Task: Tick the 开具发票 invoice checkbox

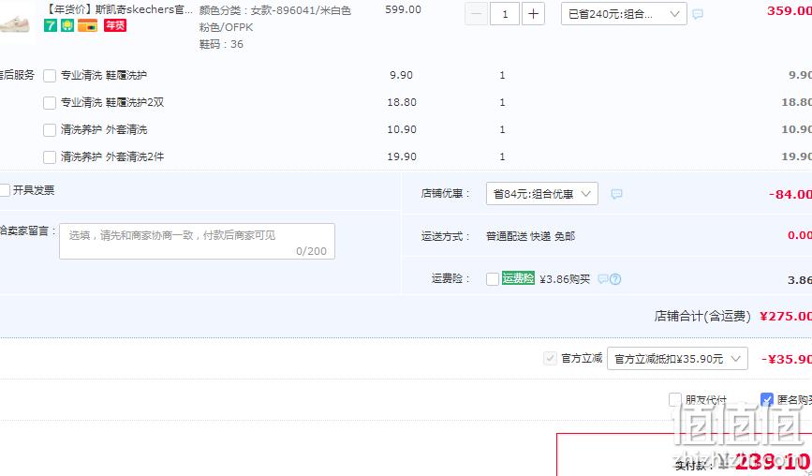Action: coord(5,190)
